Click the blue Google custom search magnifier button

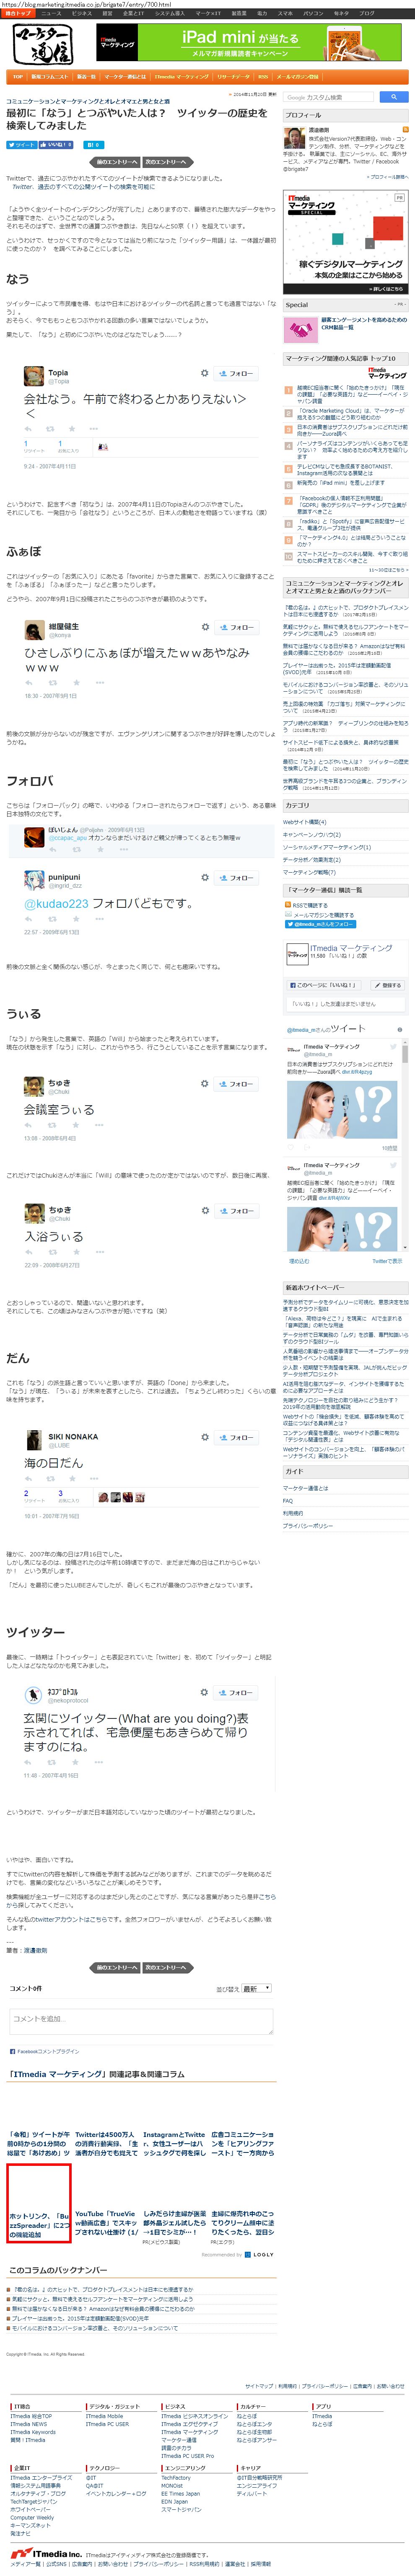click(394, 97)
